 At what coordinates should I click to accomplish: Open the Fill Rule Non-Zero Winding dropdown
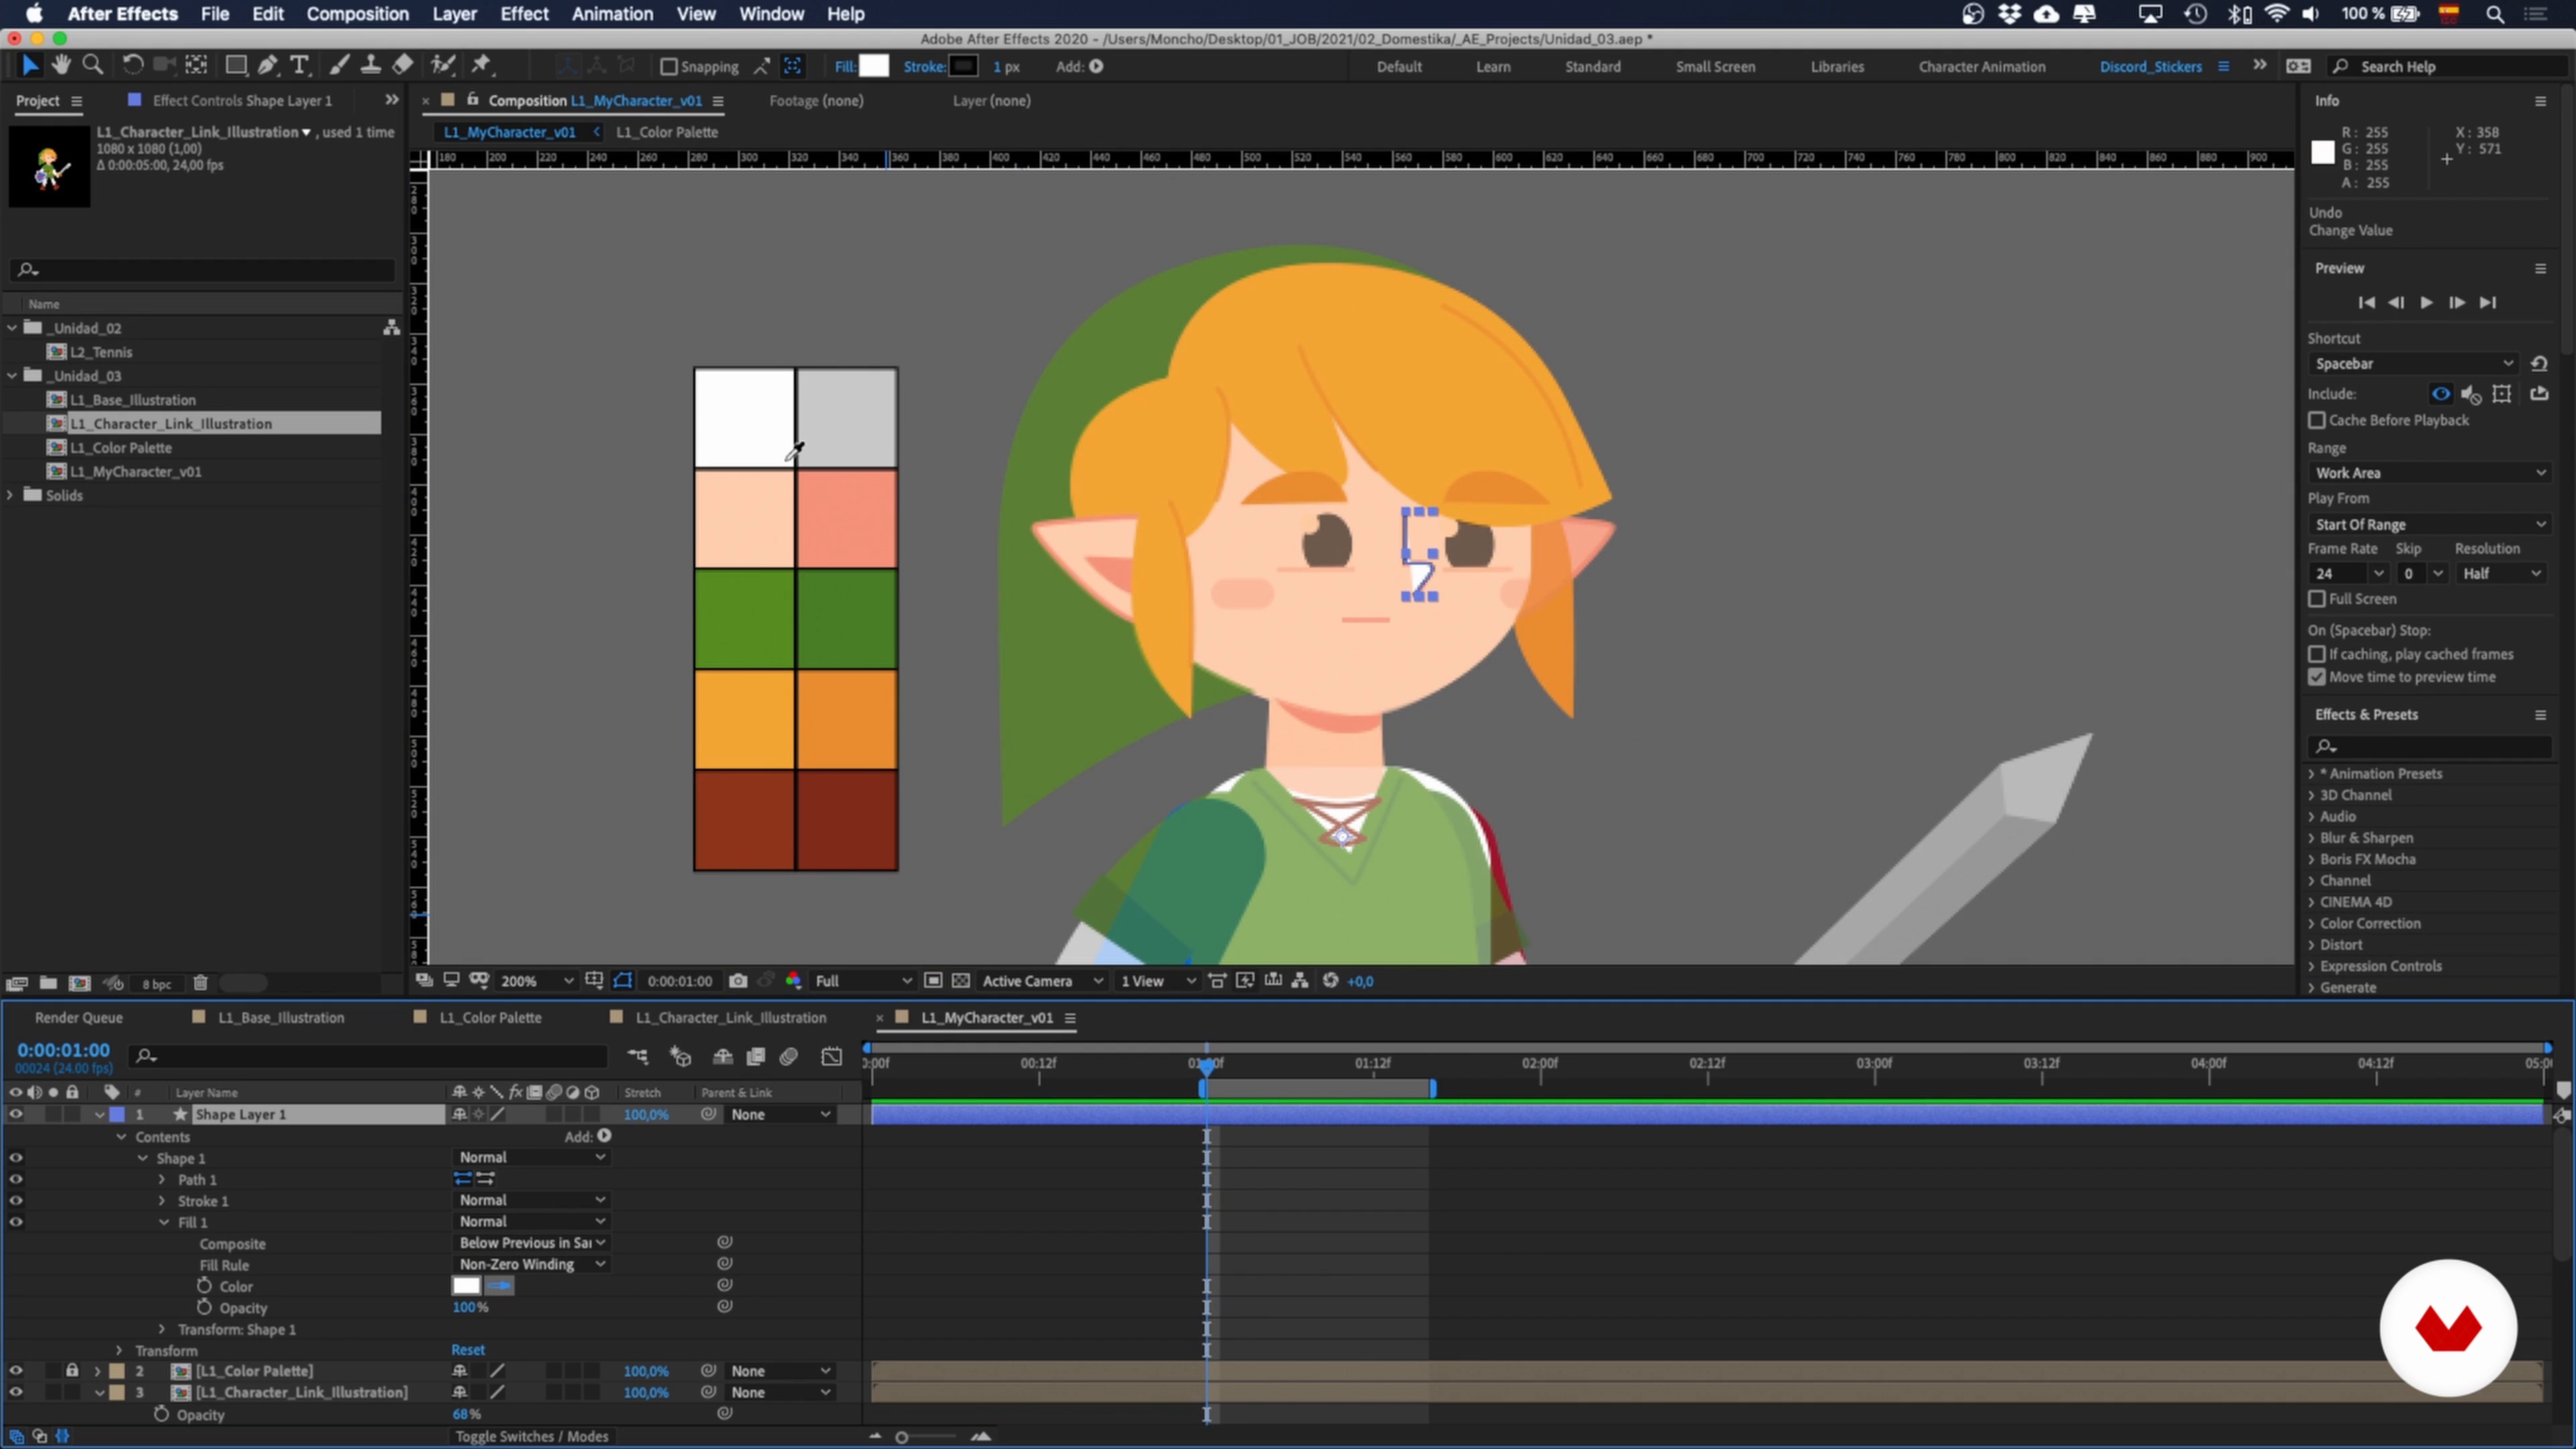tap(532, 1265)
